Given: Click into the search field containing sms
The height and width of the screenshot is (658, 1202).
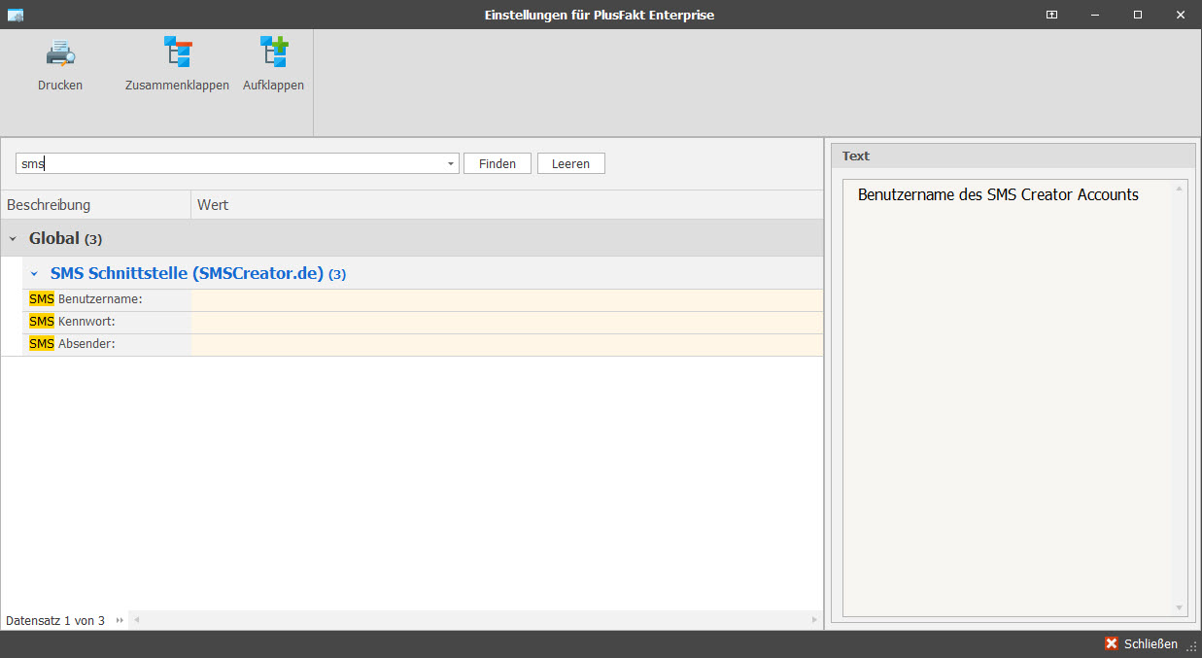Looking at the screenshot, I should (x=237, y=163).
